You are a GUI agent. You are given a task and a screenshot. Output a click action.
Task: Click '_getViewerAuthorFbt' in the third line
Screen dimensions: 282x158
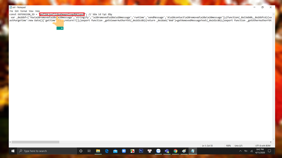click(117, 20)
